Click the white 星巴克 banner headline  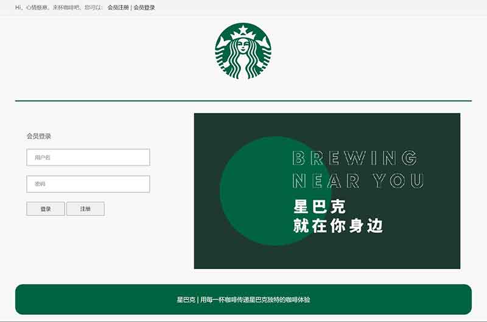pyautogui.click(x=320, y=206)
